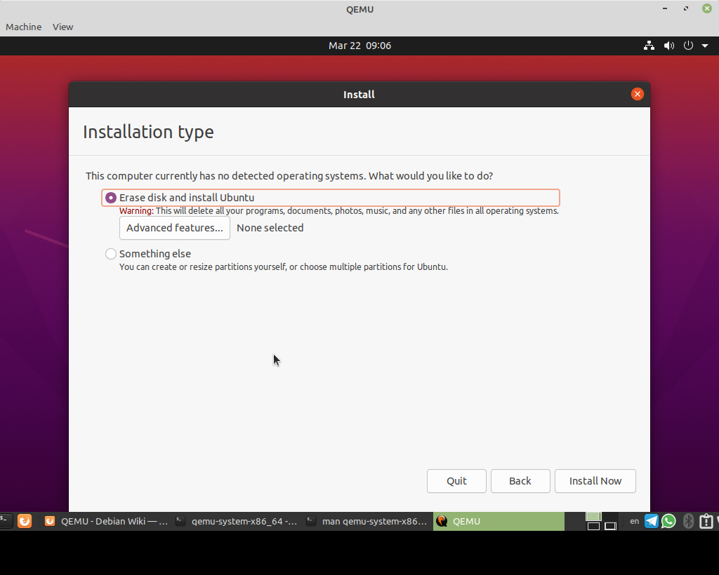This screenshot has height=575, width=719.
Task: Click the Install Now button
Action: [x=595, y=481]
